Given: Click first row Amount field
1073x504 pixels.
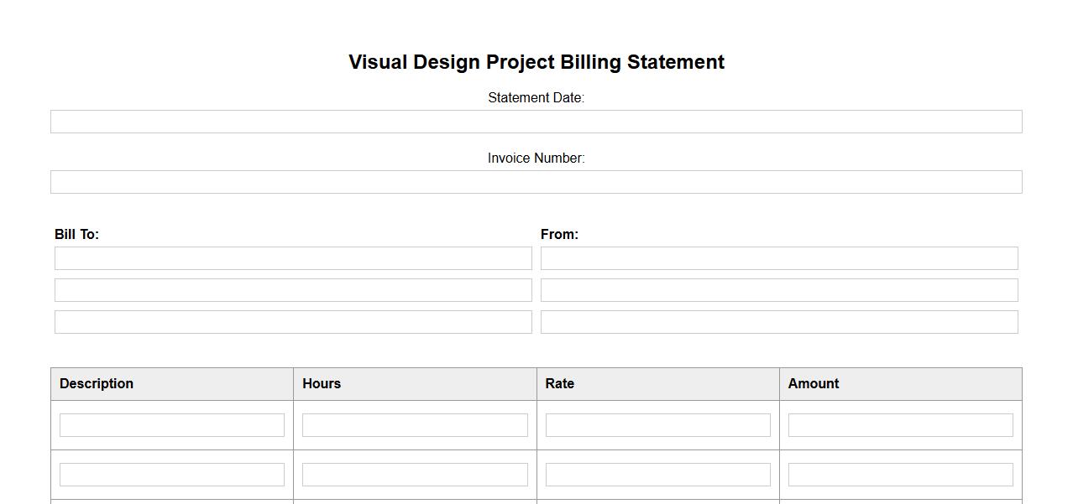Looking at the screenshot, I should 900,425.
